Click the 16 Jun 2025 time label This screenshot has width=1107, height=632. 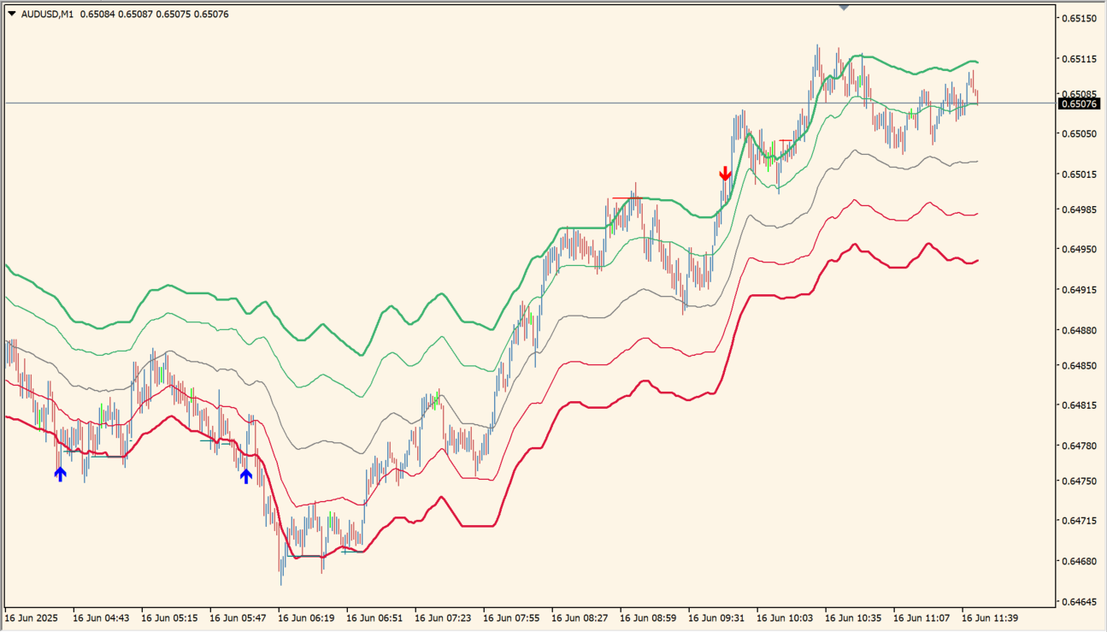coord(33,617)
